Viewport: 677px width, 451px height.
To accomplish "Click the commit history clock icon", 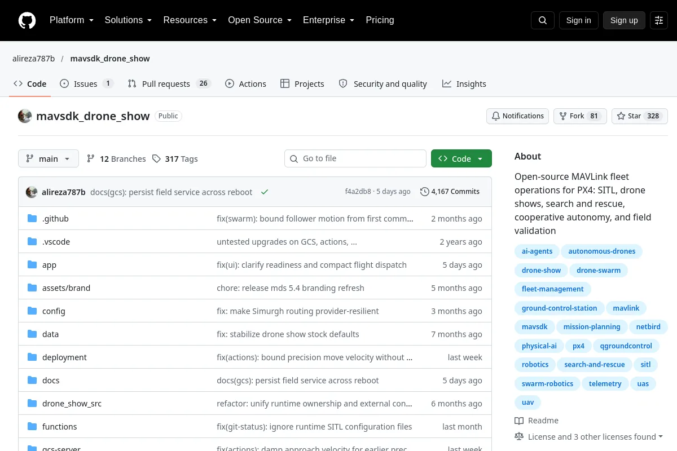I will [425, 192].
